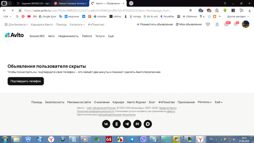Open shopping cart icon with 15 badge
Image resolution: width=254 pixels, height=143 pixels.
point(236,24)
